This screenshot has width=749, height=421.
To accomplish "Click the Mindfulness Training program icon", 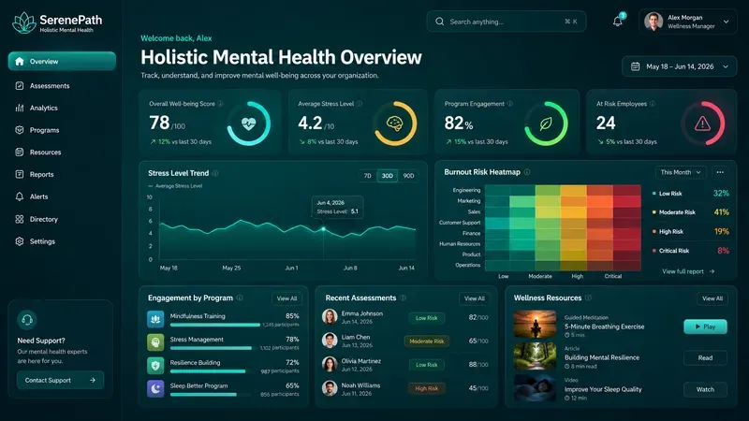I will (x=155, y=319).
